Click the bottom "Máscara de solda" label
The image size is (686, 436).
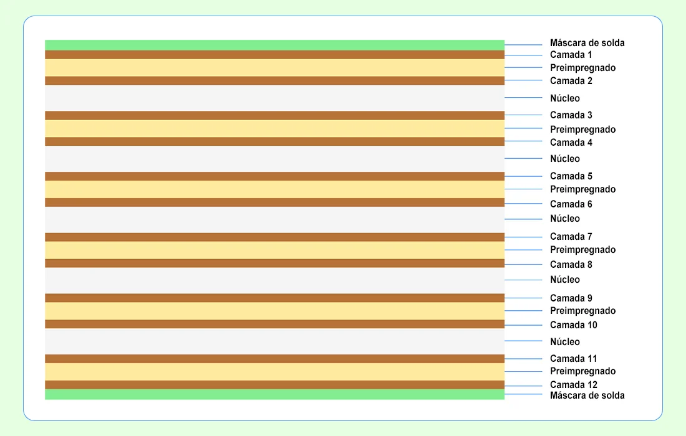tap(587, 396)
